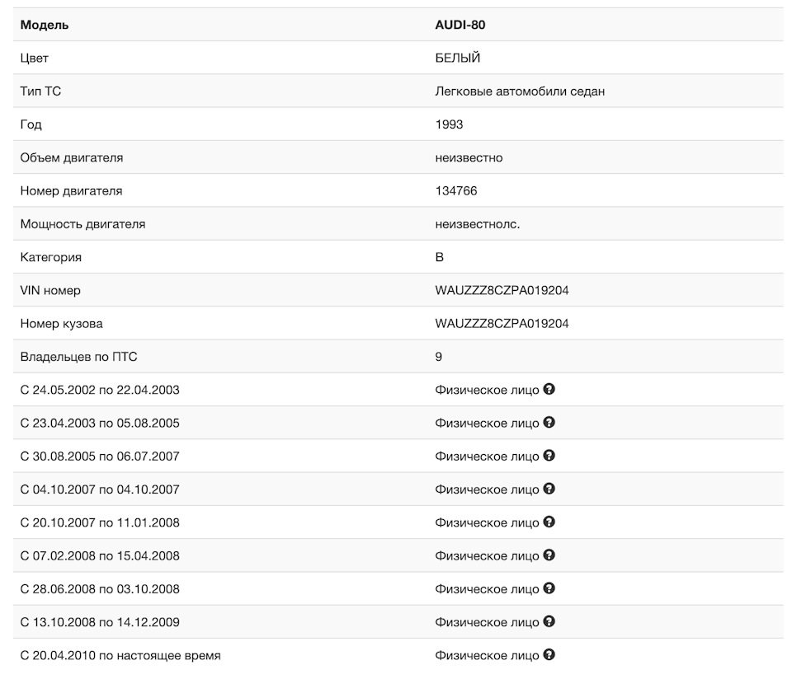The height and width of the screenshot is (679, 792).
Task: Click question icon for 07.02.2008–15.04.2008 owner
Action: pyautogui.click(x=549, y=555)
